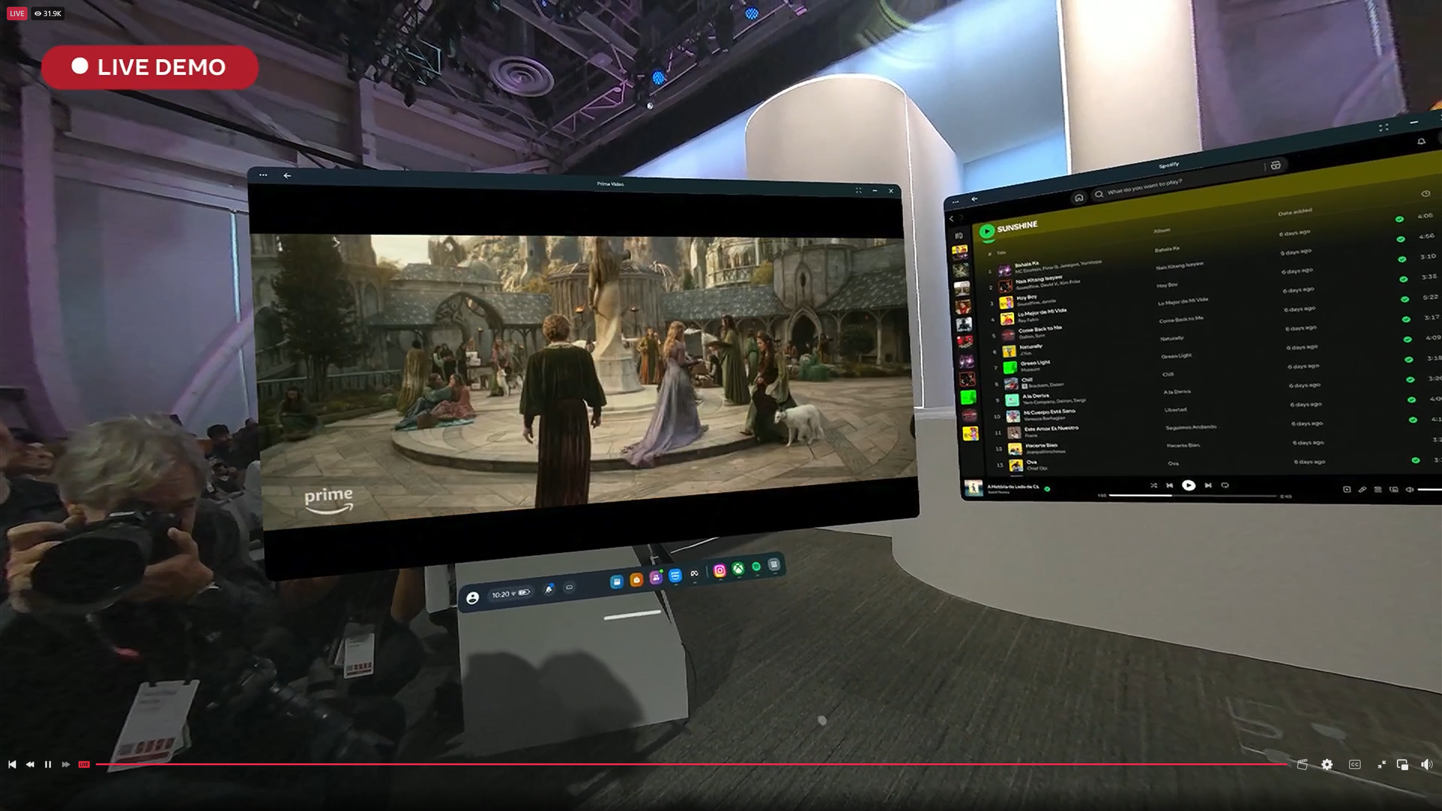Viewport: 1442px width, 811px height.
Task: Launch the orange app in dock
Action: (x=637, y=580)
